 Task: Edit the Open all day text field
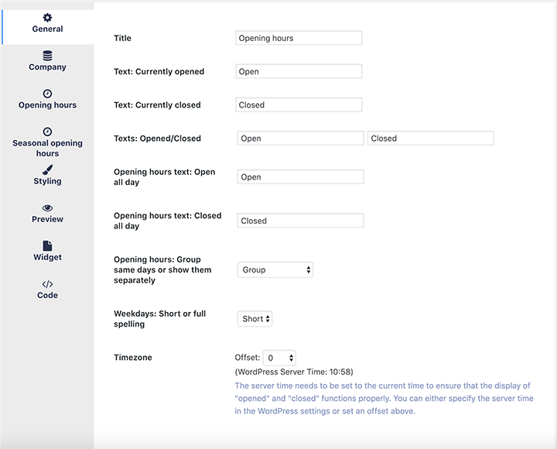pos(300,177)
